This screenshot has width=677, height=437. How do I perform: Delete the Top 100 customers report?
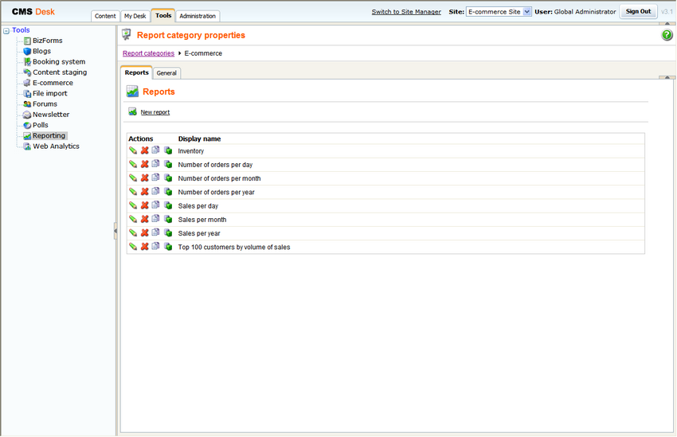[x=145, y=247]
